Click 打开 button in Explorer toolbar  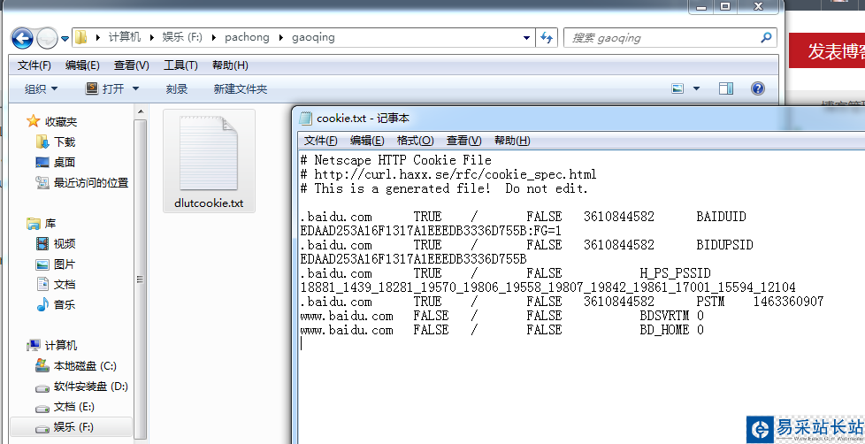click(105, 88)
